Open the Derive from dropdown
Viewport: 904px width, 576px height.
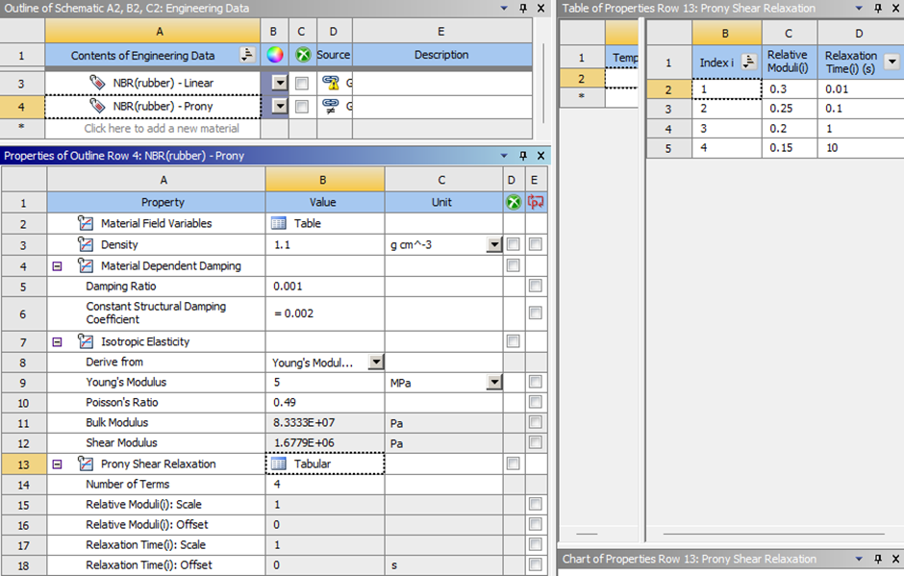coord(375,363)
